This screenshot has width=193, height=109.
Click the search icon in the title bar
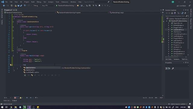tap(109, 2)
